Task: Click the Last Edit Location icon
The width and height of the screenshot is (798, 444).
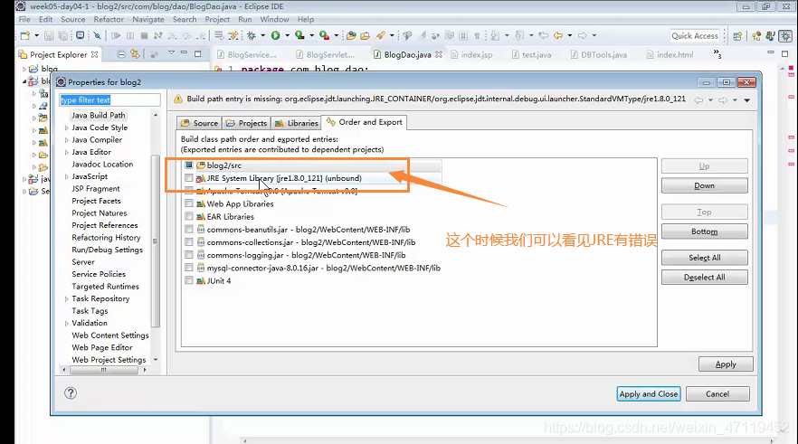Action: (544, 35)
